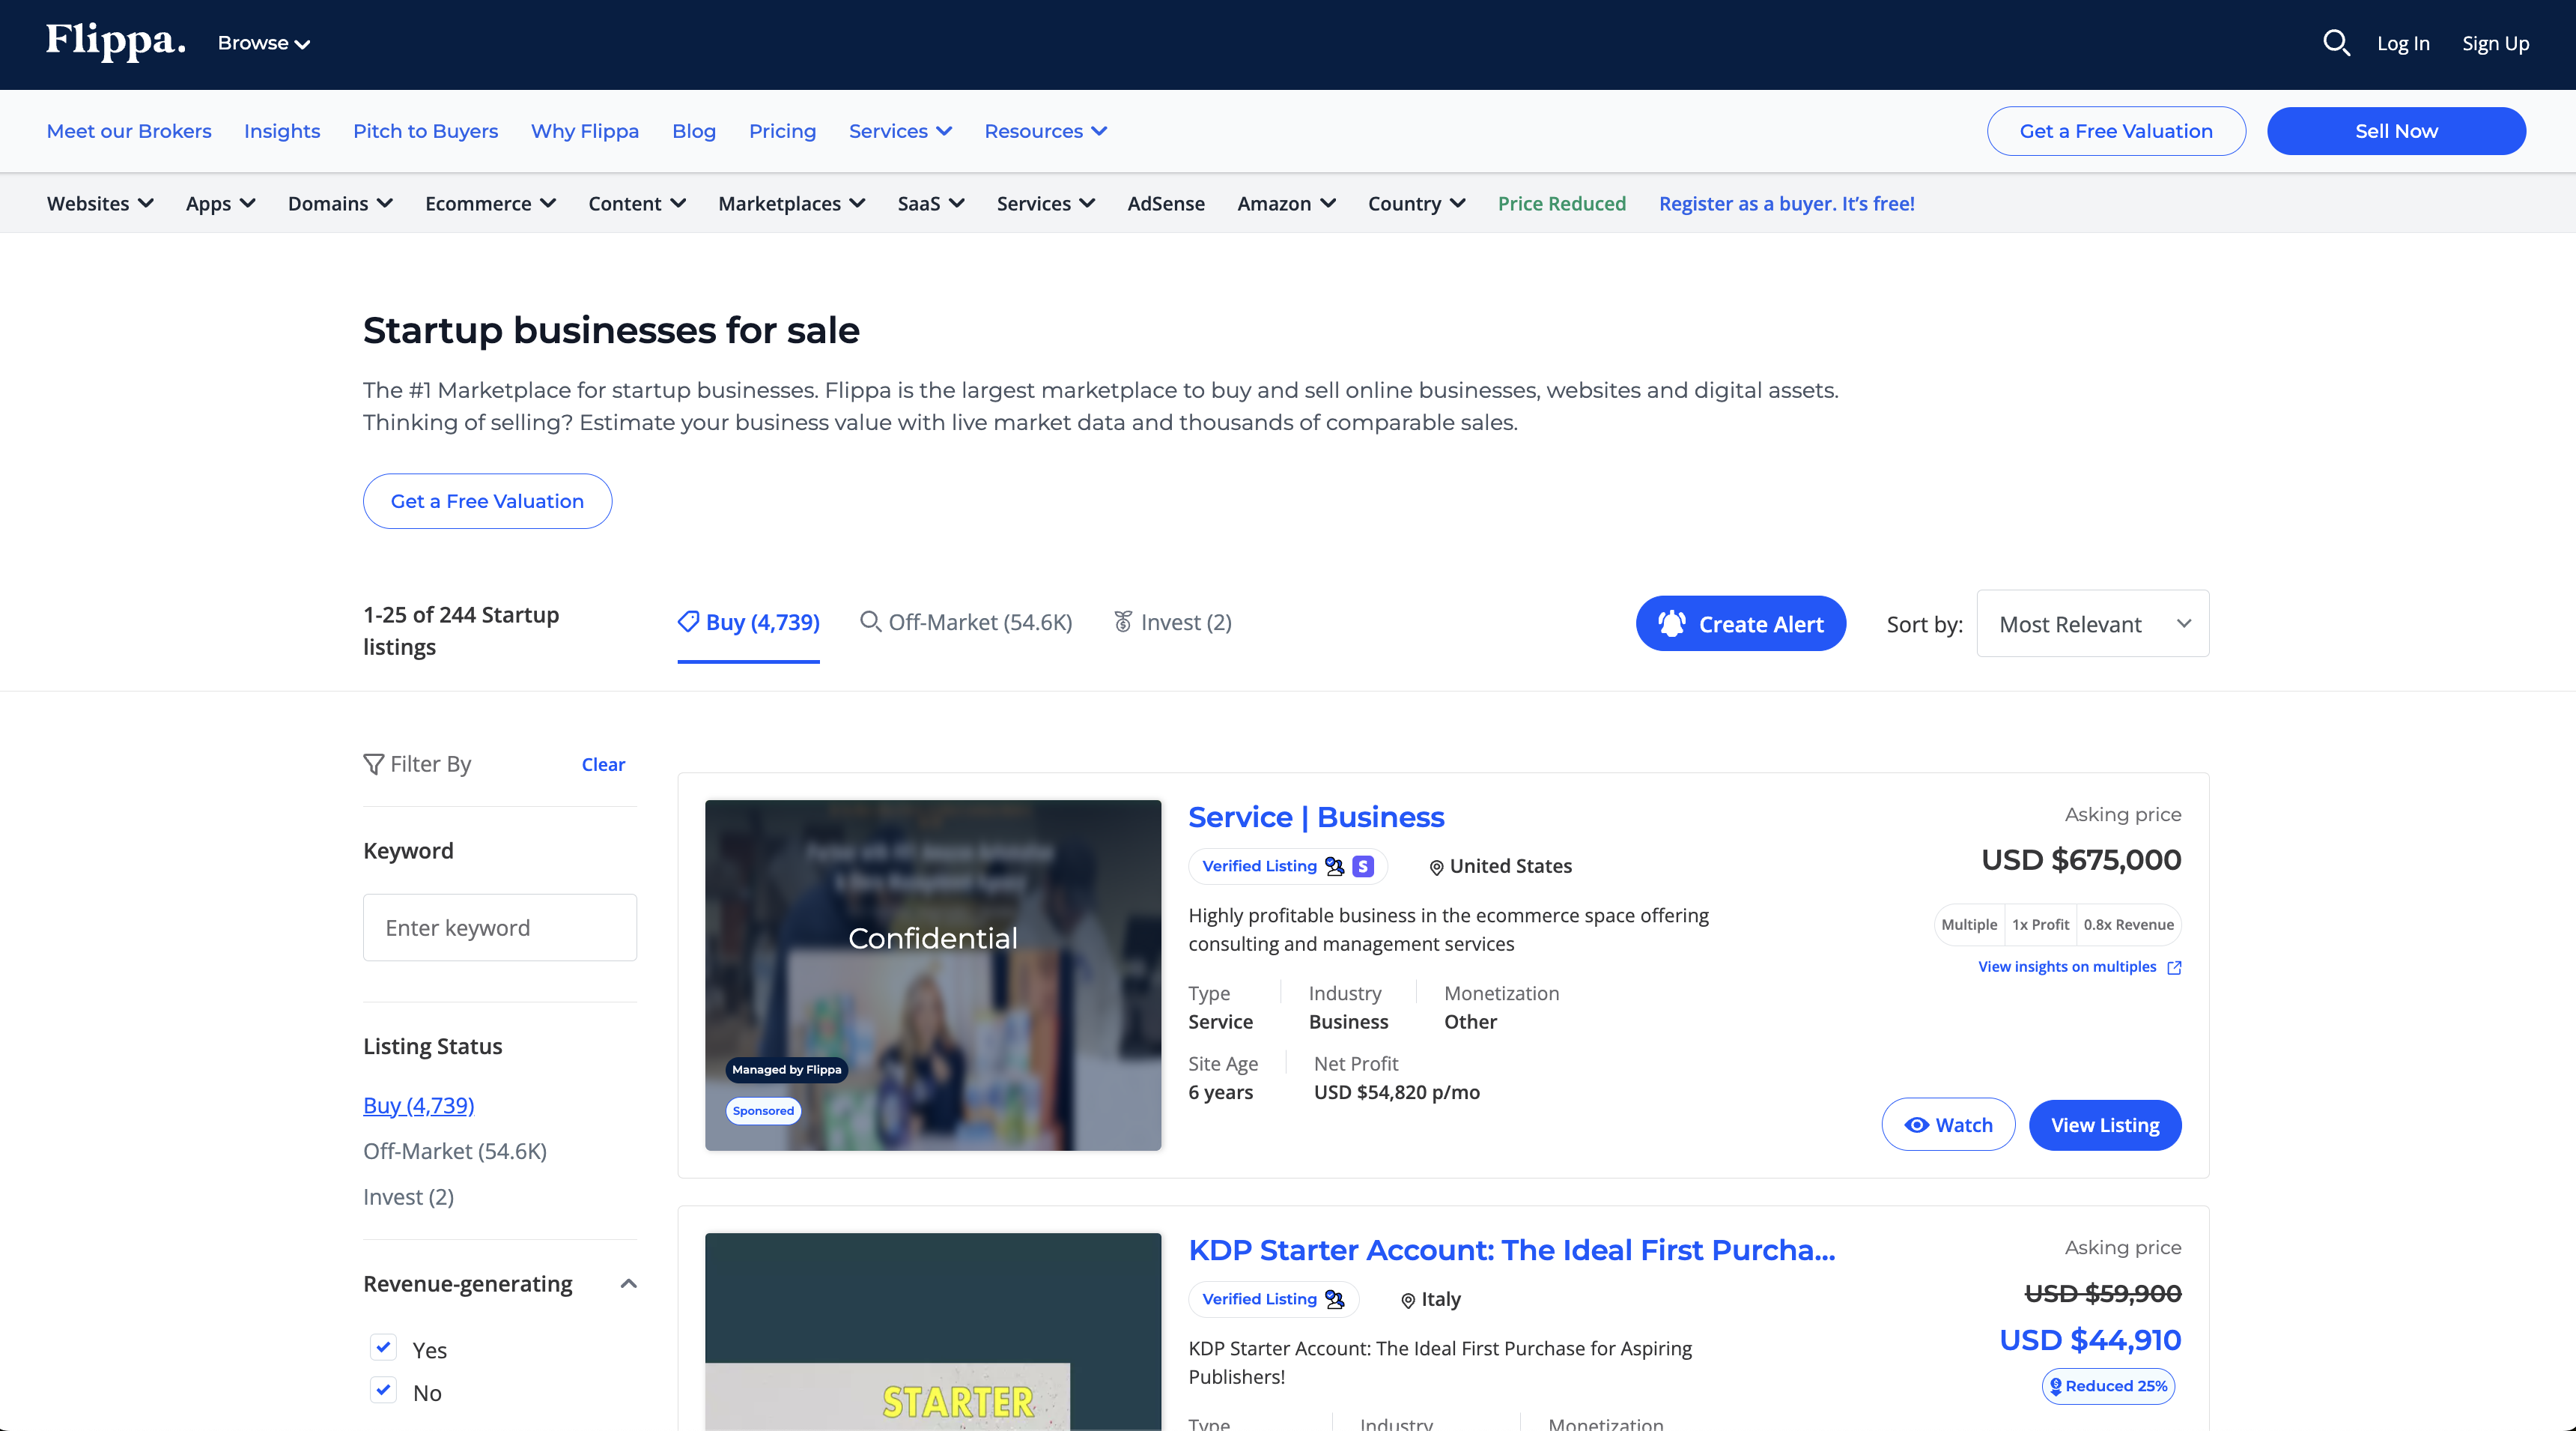Enter keyword in search input field
The image size is (2576, 1431).
[x=500, y=925]
